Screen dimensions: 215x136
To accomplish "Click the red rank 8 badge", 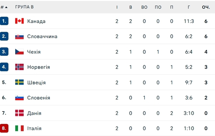I will [x=4, y=128].
